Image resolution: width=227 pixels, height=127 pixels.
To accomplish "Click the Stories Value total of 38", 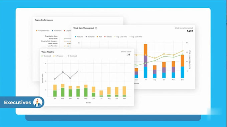I will coord(129,55).
